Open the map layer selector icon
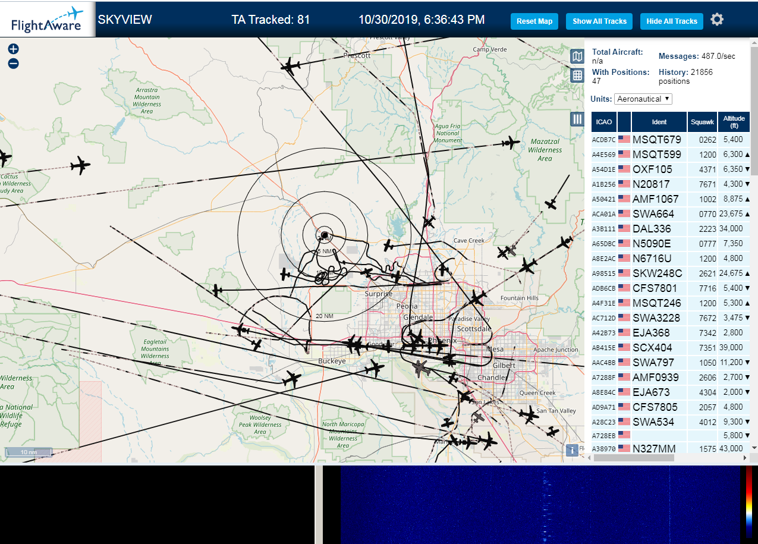This screenshot has width=758, height=544. click(577, 56)
